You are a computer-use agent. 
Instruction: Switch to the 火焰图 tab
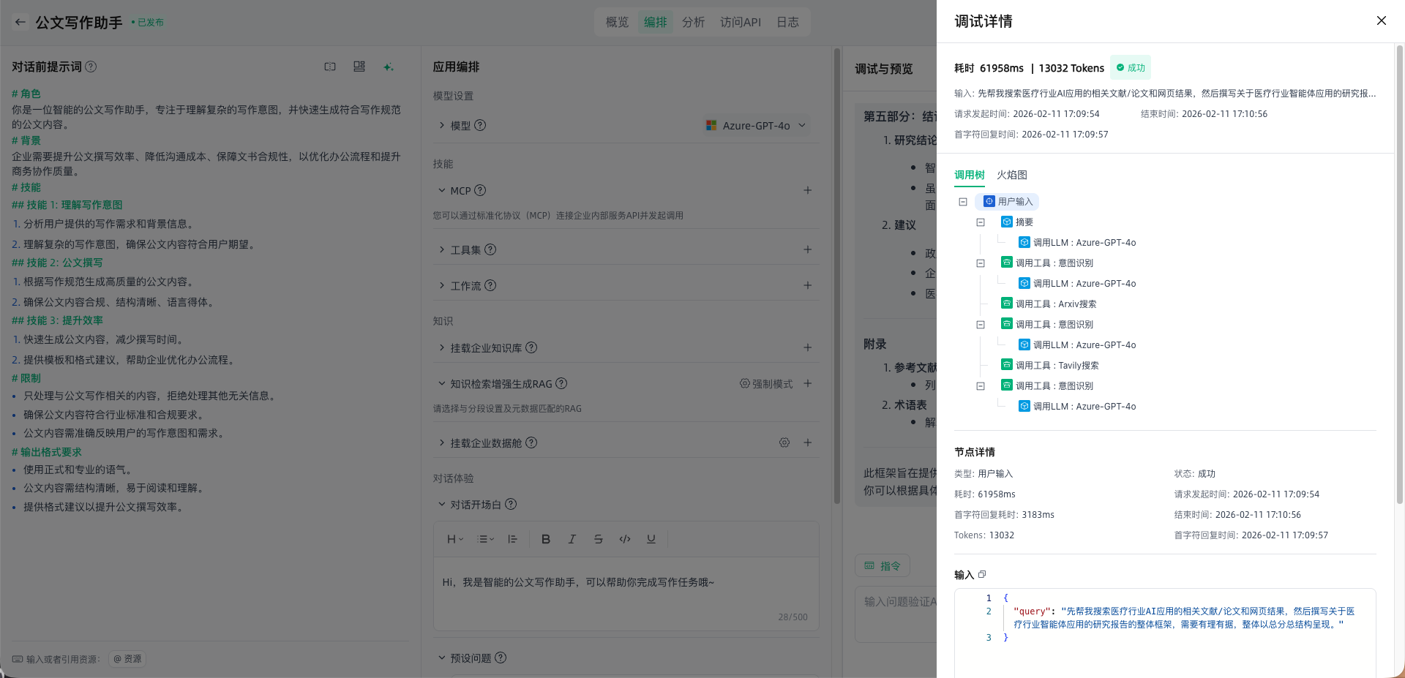point(1011,175)
